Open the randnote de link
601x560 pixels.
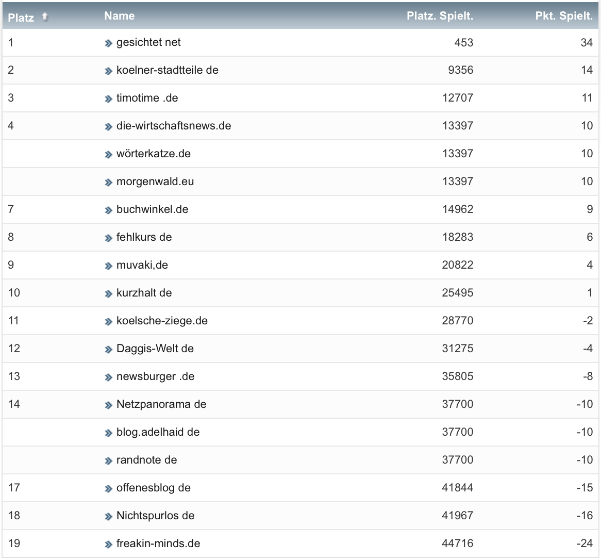pyautogui.click(x=147, y=460)
